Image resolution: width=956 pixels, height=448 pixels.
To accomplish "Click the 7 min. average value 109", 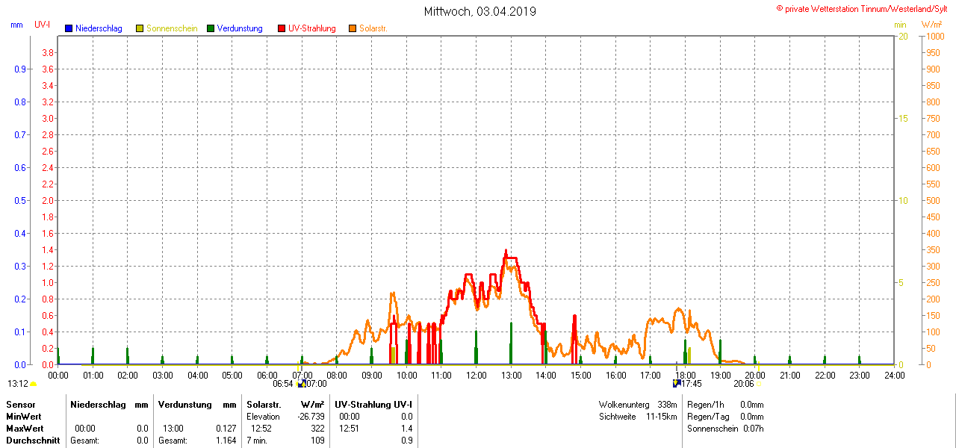I will tap(317, 441).
